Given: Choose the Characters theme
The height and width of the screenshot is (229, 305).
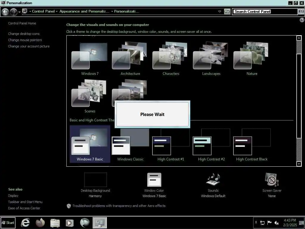Looking at the screenshot, I should click(x=171, y=59).
